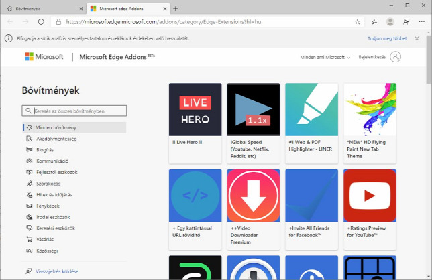Open a new browser tab

pos(176,9)
